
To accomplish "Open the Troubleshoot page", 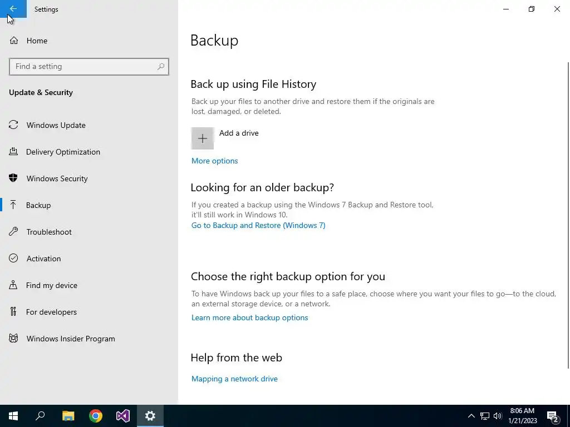I will click(x=89, y=232).
